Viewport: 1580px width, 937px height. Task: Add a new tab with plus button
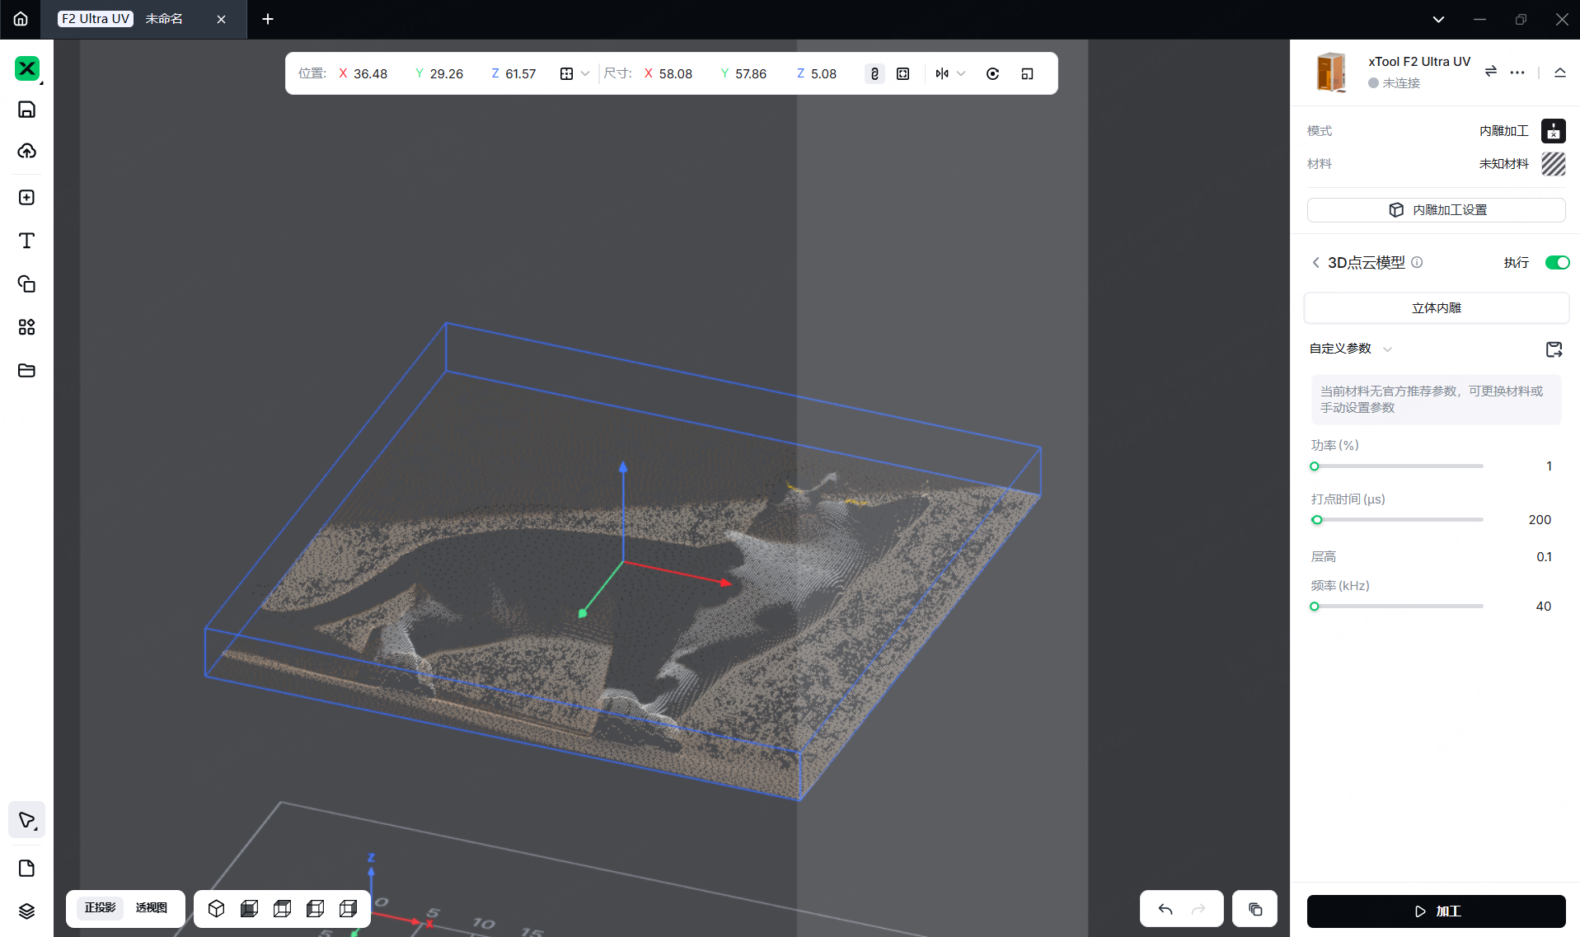pos(268,19)
